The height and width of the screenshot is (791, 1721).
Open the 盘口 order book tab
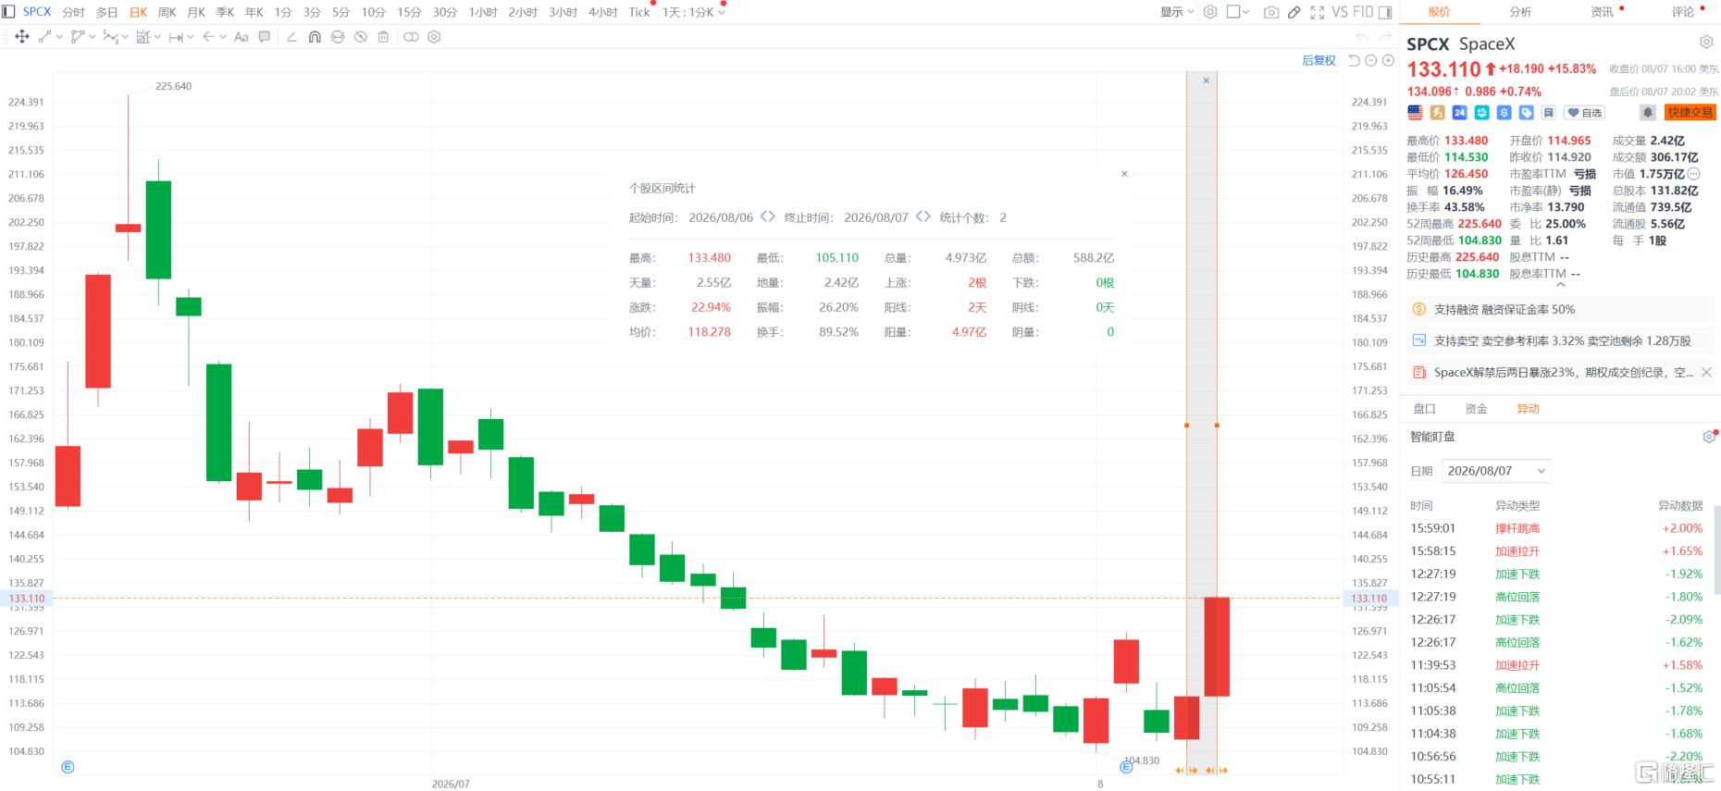click(1424, 409)
